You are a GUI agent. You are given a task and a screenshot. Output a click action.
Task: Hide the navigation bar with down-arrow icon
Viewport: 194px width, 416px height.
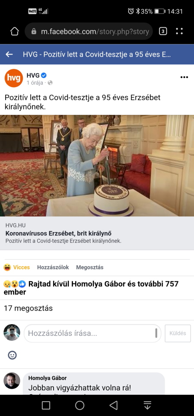[x=147, y=405]
